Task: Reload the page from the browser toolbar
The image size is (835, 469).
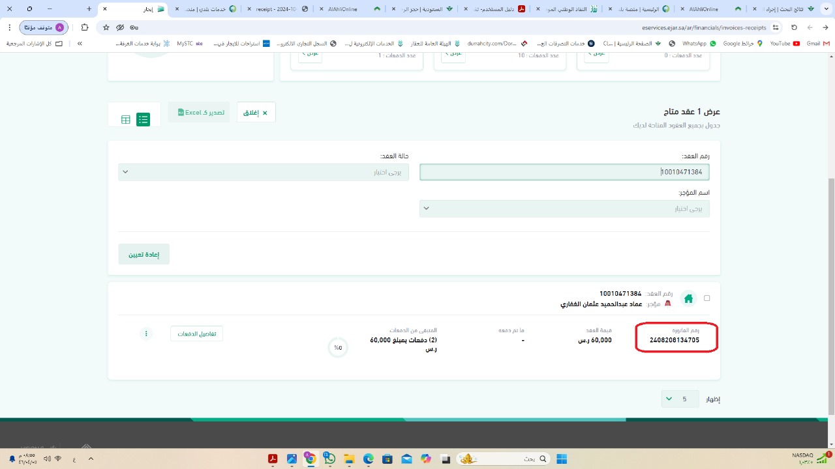Action: pyautogui.click(x=794, y=27)
